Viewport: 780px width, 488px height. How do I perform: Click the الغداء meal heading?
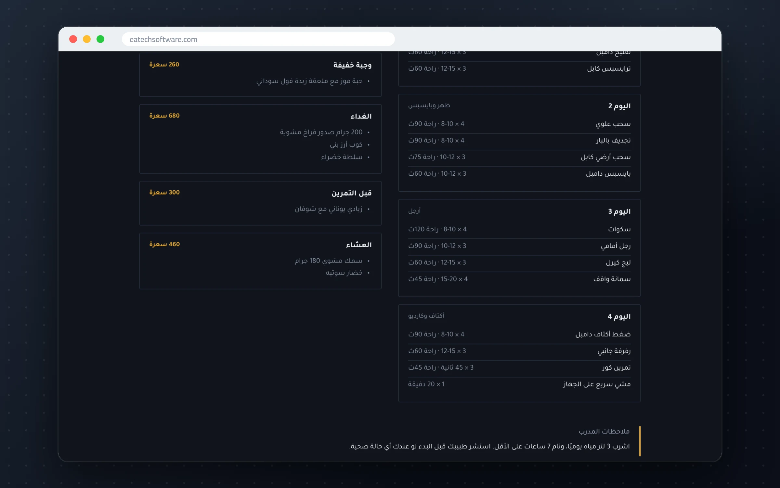[361, 116]
